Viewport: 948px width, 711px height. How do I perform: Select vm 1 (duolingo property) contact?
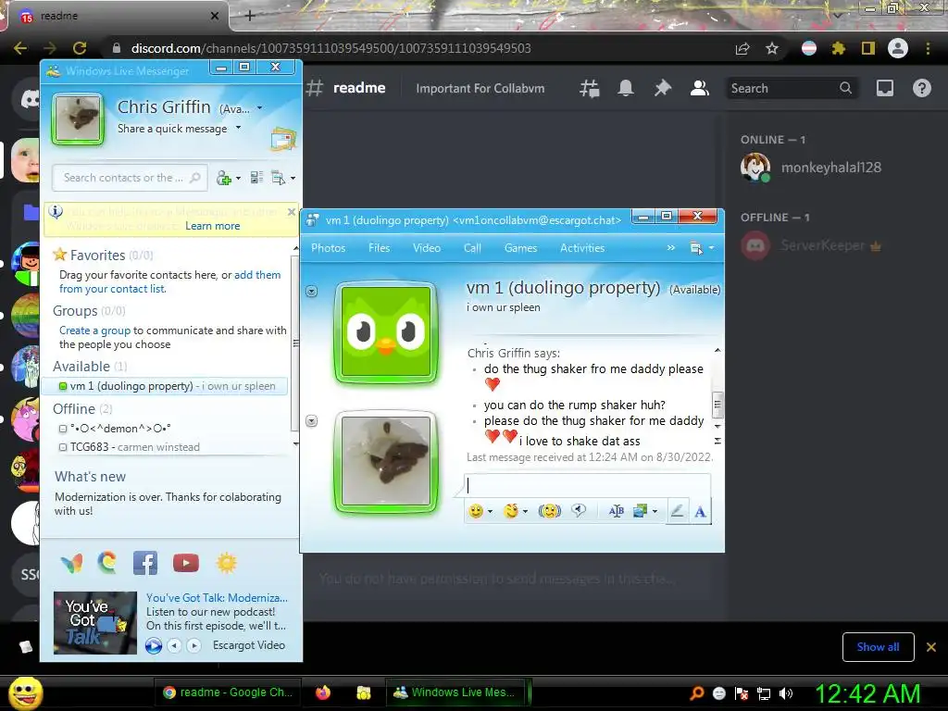coord(165,386)
